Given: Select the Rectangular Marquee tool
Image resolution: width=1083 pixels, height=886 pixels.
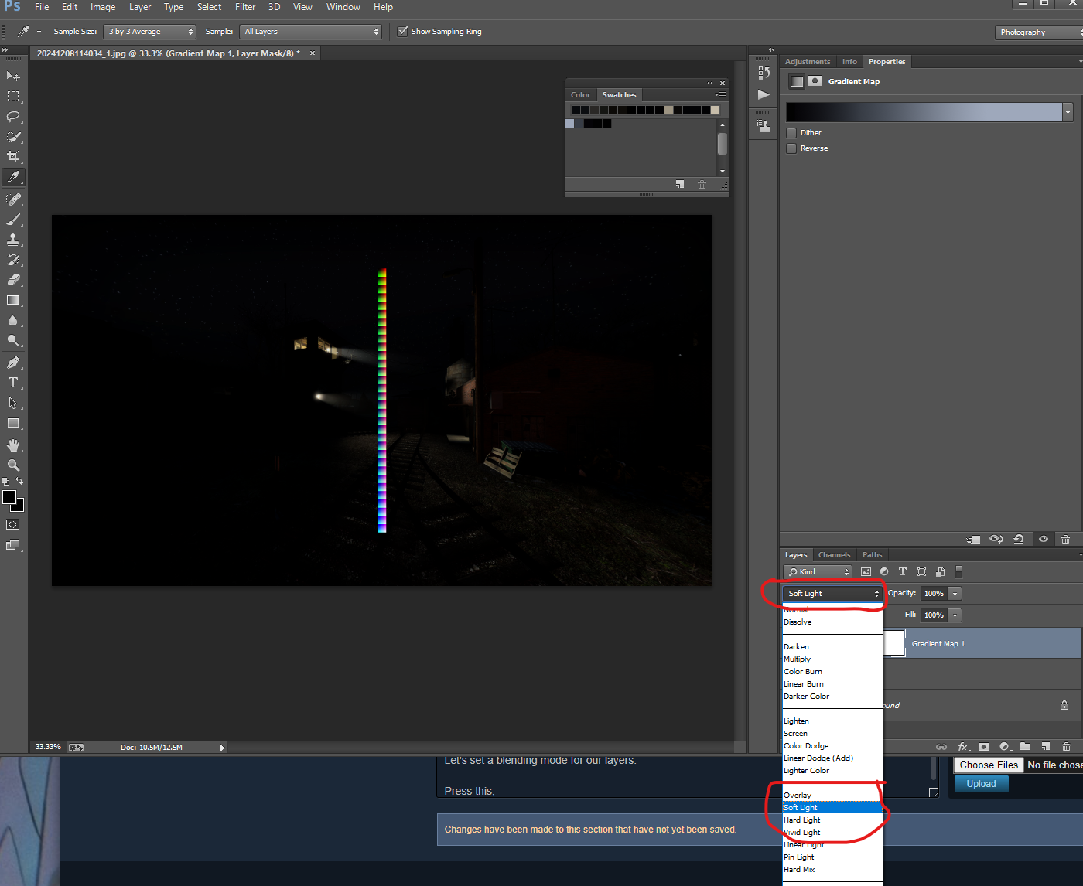Looking at the screenshot, I should [13, 97].
